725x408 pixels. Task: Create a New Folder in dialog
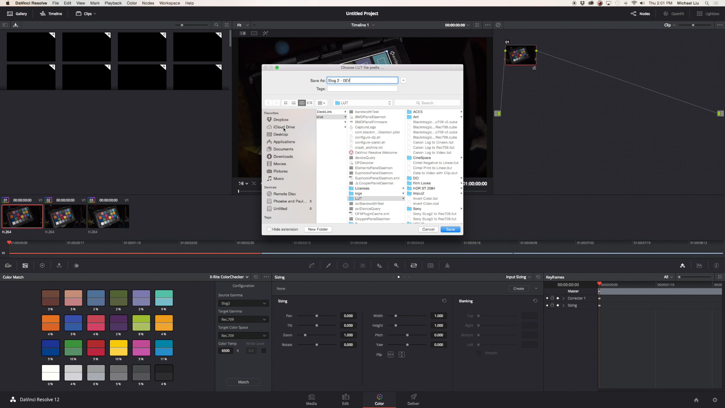click(x=318, y=229)
